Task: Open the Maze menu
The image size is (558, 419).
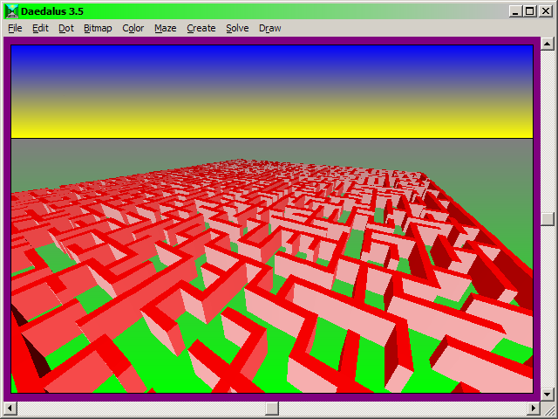Action: pyautogui.click(x=166, y=28)
